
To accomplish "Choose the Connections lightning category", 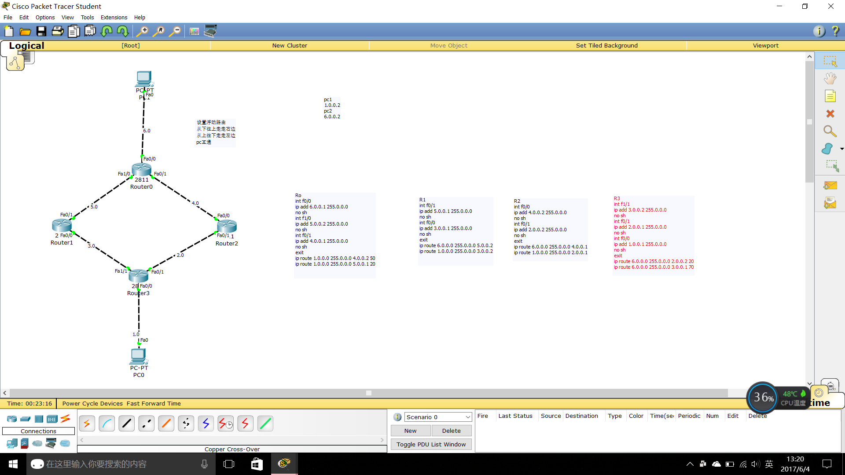I will tap(66, 419).
